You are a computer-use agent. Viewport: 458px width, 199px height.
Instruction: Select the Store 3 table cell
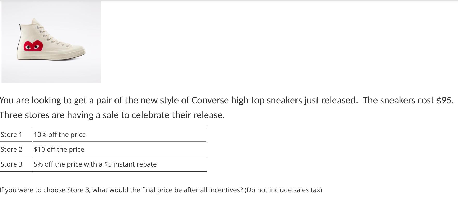pyautogui.click(x=11, y=164)
